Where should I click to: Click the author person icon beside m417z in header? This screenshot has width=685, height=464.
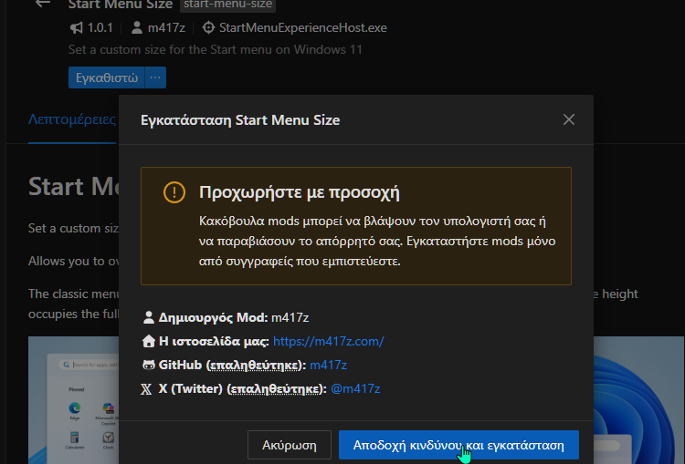coord(137,27)
